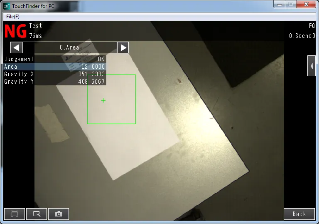Viewport: 319px width, 224px height.
Task: Select the Judgement result row
Action: (55, 59)
